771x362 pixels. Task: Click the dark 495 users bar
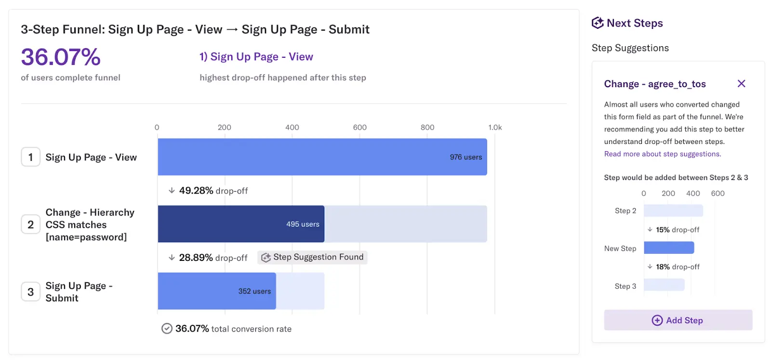(x=241, y=224)
